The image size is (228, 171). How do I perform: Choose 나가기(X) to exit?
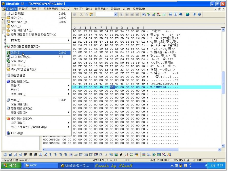click(x=39, y=133)
